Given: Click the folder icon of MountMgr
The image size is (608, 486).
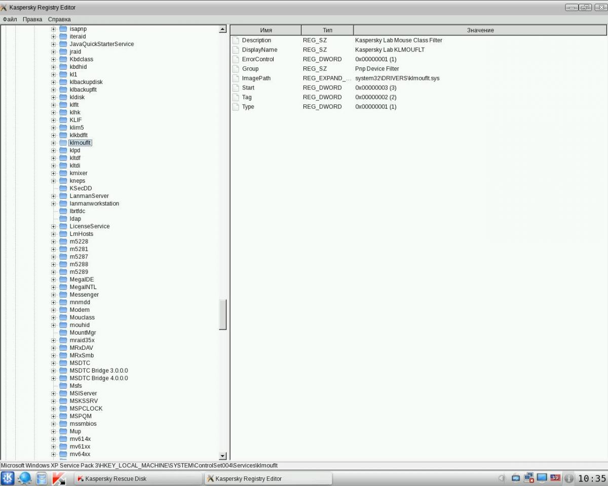Looking at the screenshot, I should coord(63,333).
